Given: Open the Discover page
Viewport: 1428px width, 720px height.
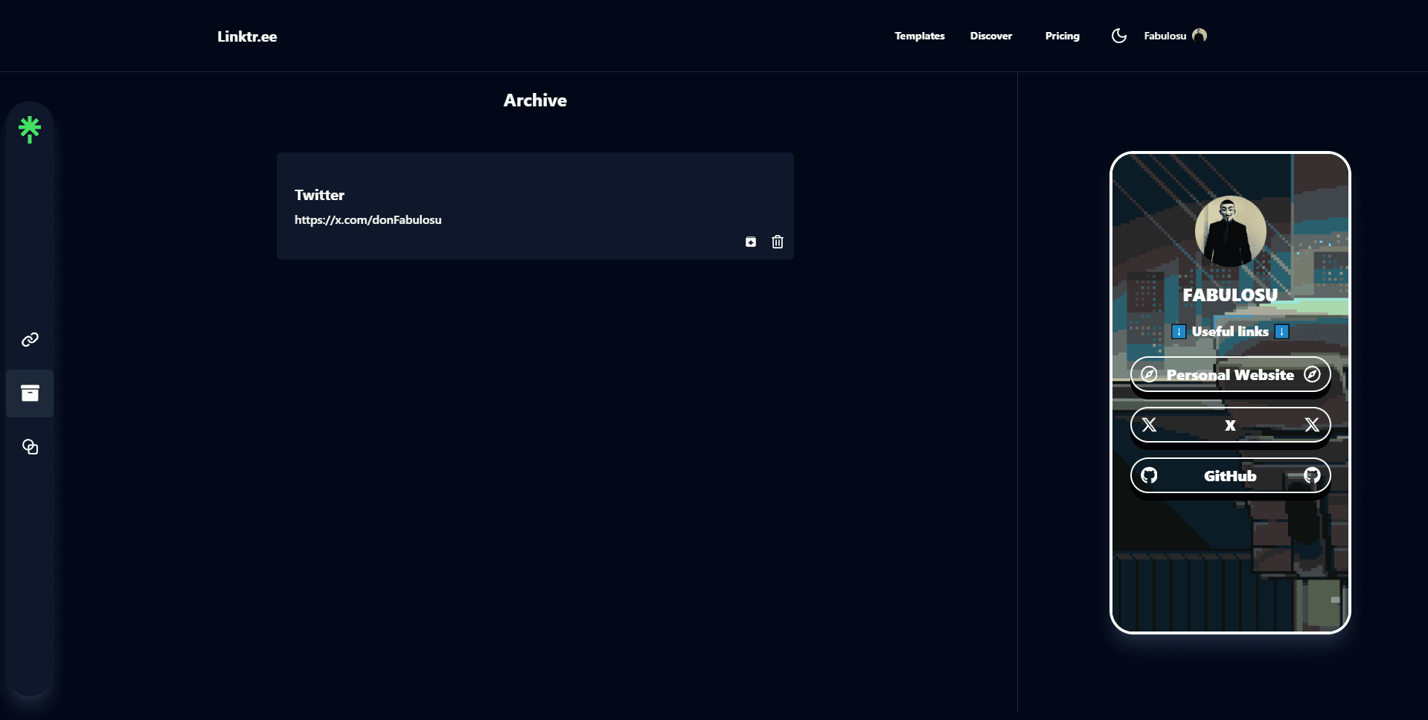Looking at the screenshot, I should click(x=990, y=35).
